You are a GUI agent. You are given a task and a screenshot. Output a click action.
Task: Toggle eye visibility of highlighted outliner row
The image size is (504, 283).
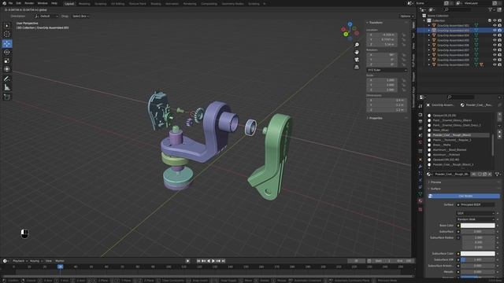click(495, 30)
